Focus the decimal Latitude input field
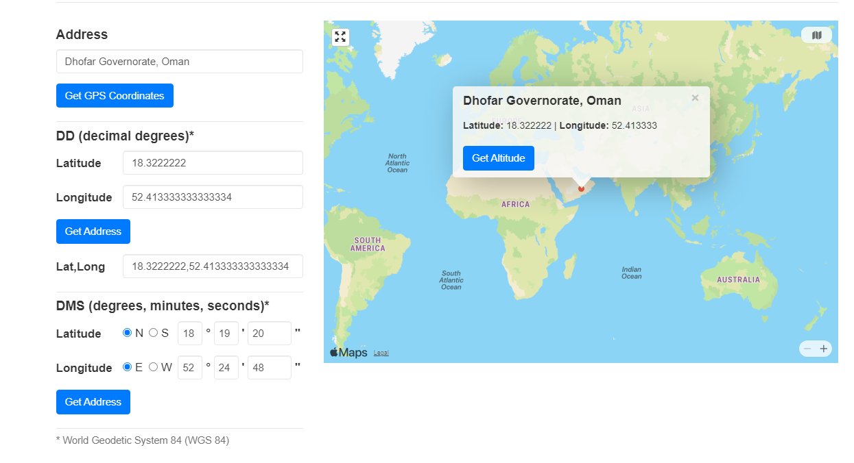Screen dimensions: 854x463 pyautogui.click(x=213, y=163)
